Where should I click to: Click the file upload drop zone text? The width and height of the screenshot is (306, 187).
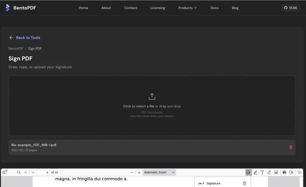[x=152, y=106]
